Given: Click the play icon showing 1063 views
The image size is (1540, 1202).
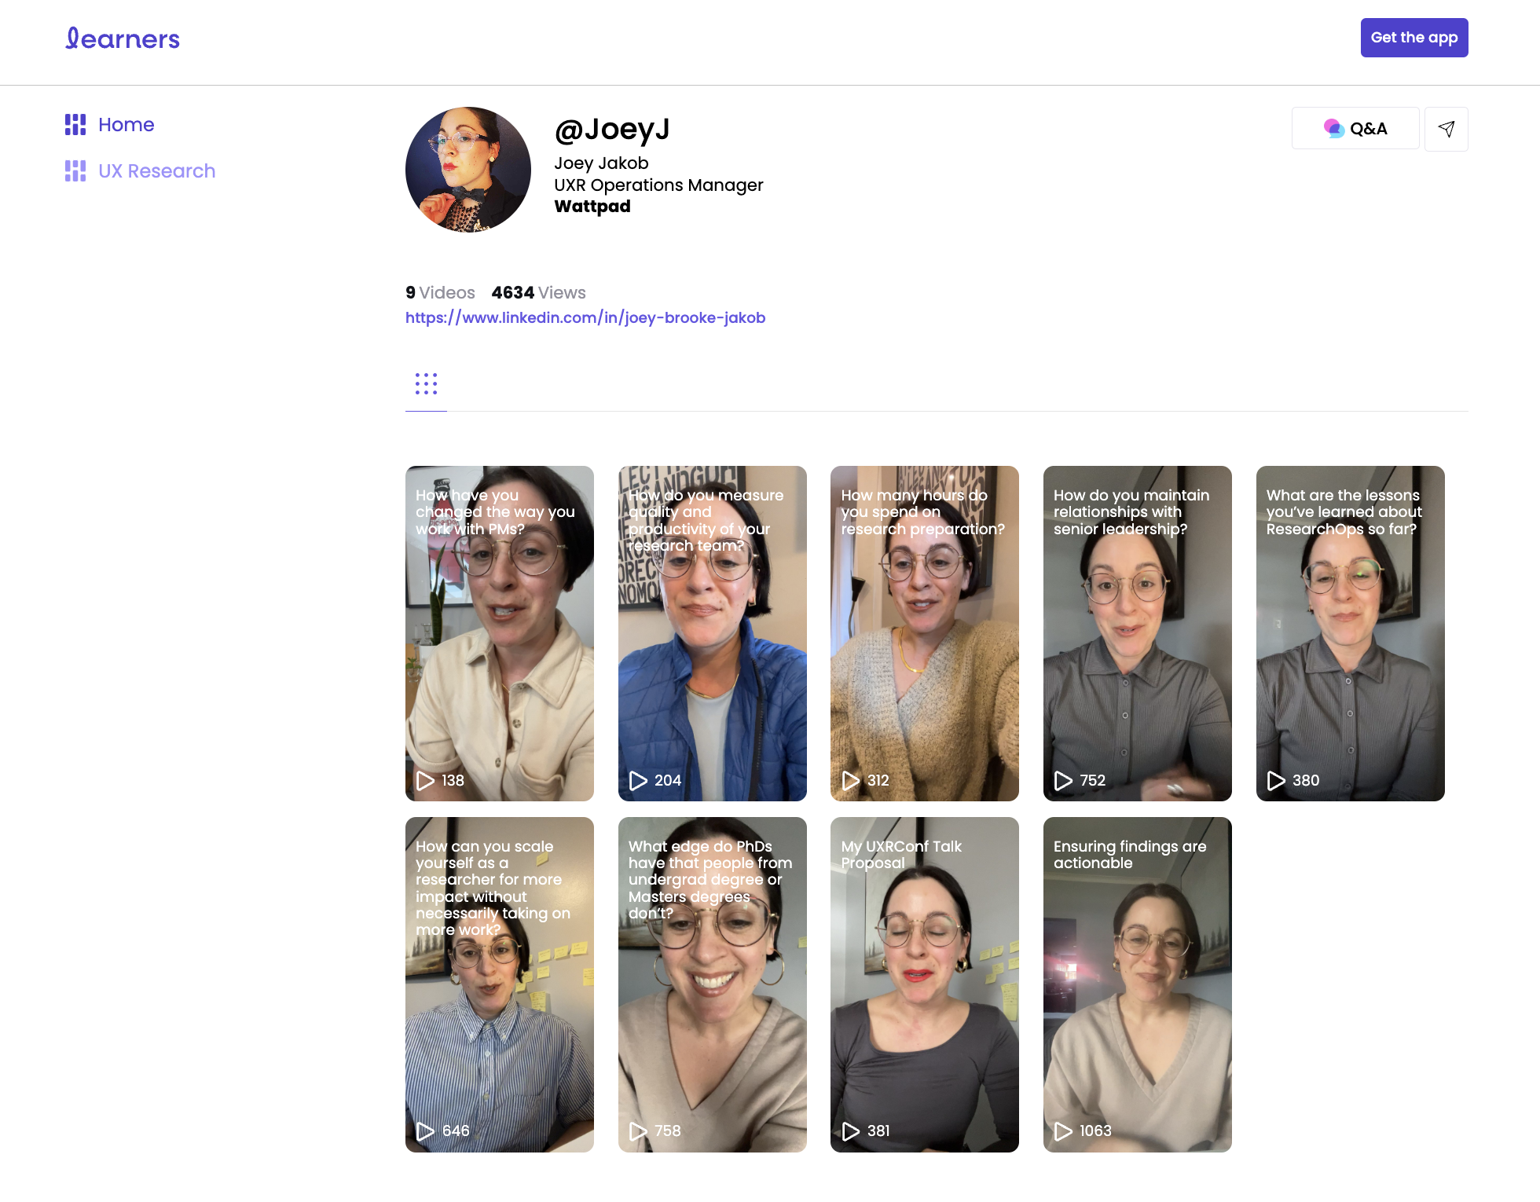Looking at the screenshot, I should click(x=1063, y=1131).
